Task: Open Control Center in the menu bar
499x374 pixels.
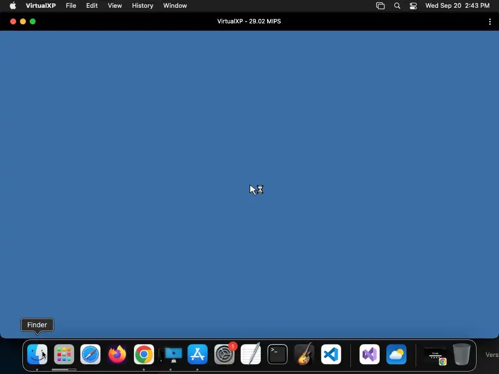Action: pyautogui.click(x=413, y=6)
